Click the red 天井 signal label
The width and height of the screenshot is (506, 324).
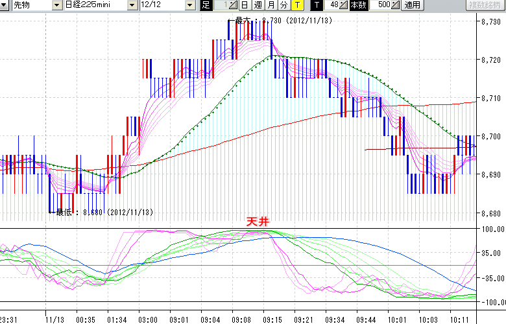pos(258,222)
